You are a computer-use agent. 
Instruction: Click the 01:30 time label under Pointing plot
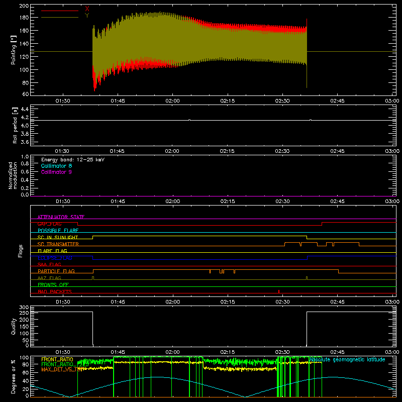click(63, 101)
